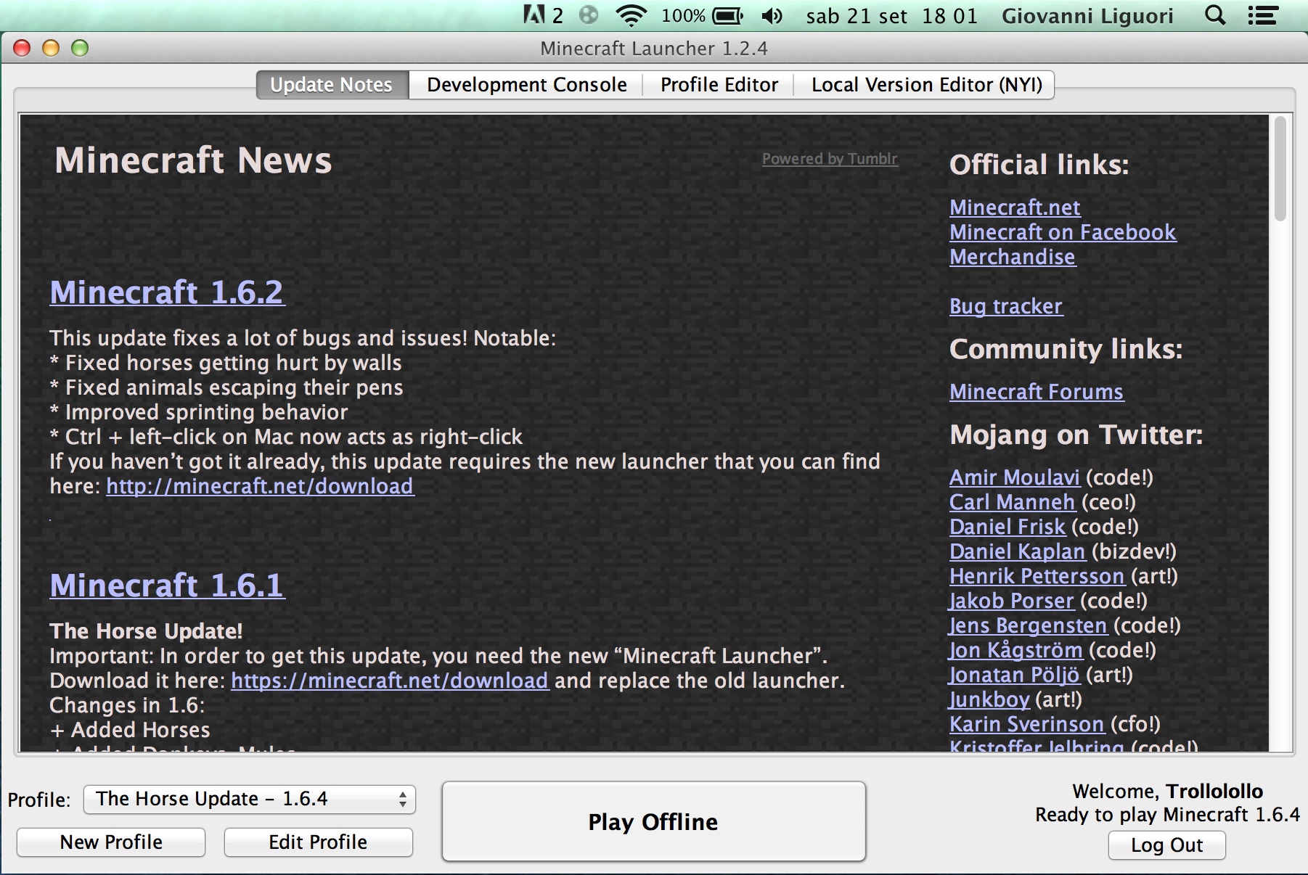Click the New Profile button
This screenshot has width=1308, height=875.
[111, 842]
